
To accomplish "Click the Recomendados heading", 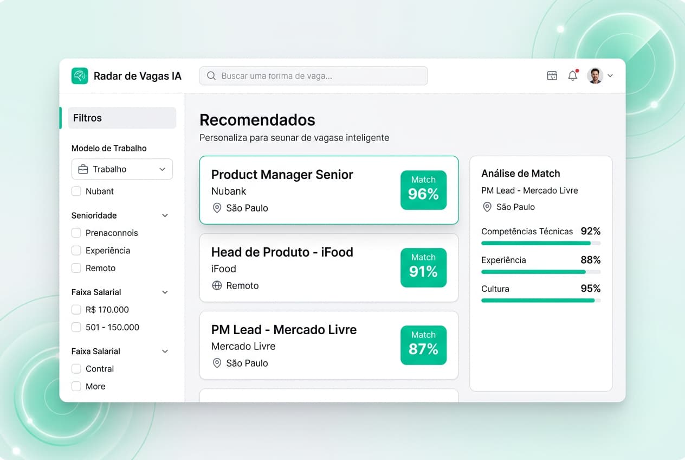I will coord(257,120).
